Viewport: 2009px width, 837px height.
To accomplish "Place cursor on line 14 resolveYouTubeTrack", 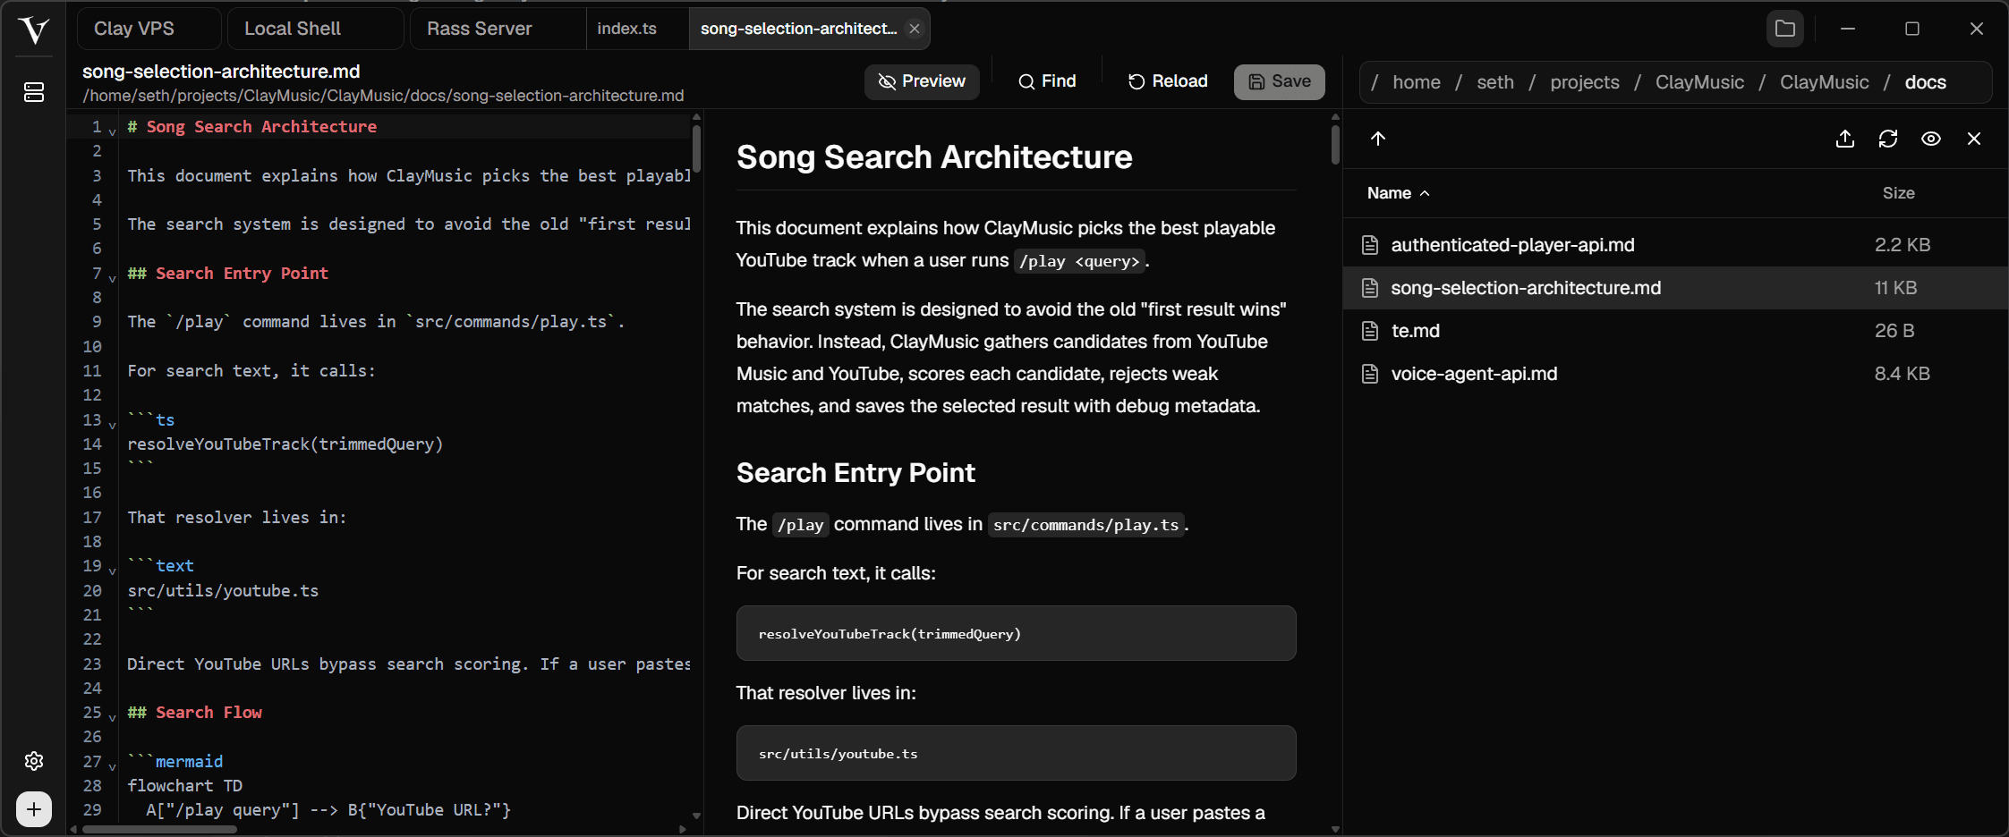I will pos(285,444).
